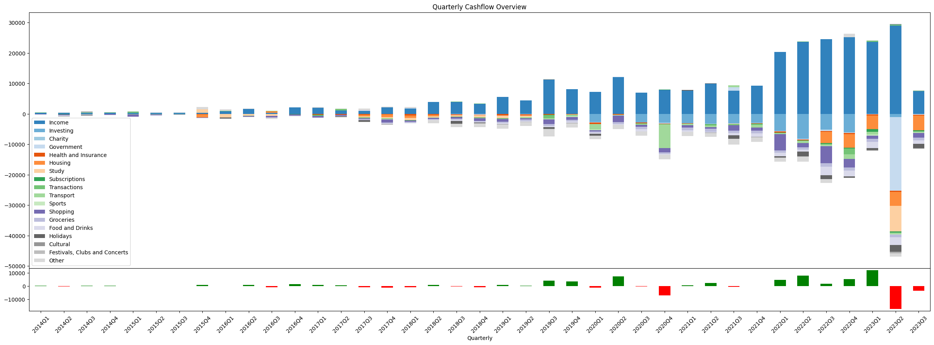
Task: Click the Food and Drinks legend label
Action: click(71, 228)
